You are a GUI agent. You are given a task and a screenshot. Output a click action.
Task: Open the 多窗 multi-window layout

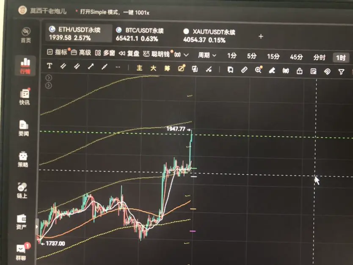(x=105, y=53)
